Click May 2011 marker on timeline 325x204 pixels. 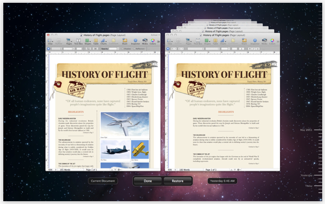click(306, 130)
